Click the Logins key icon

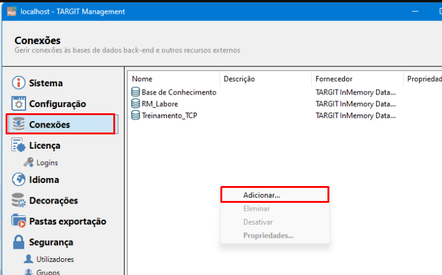[29, 162]
